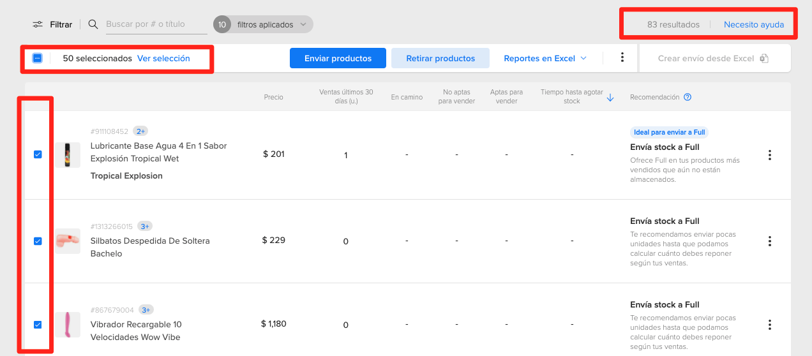Click the search magnifier icon

pos(93,24)
